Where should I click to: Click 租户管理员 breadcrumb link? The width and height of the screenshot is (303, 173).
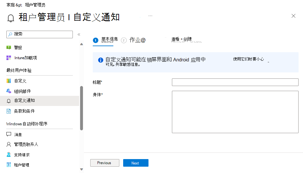(35, 5)
